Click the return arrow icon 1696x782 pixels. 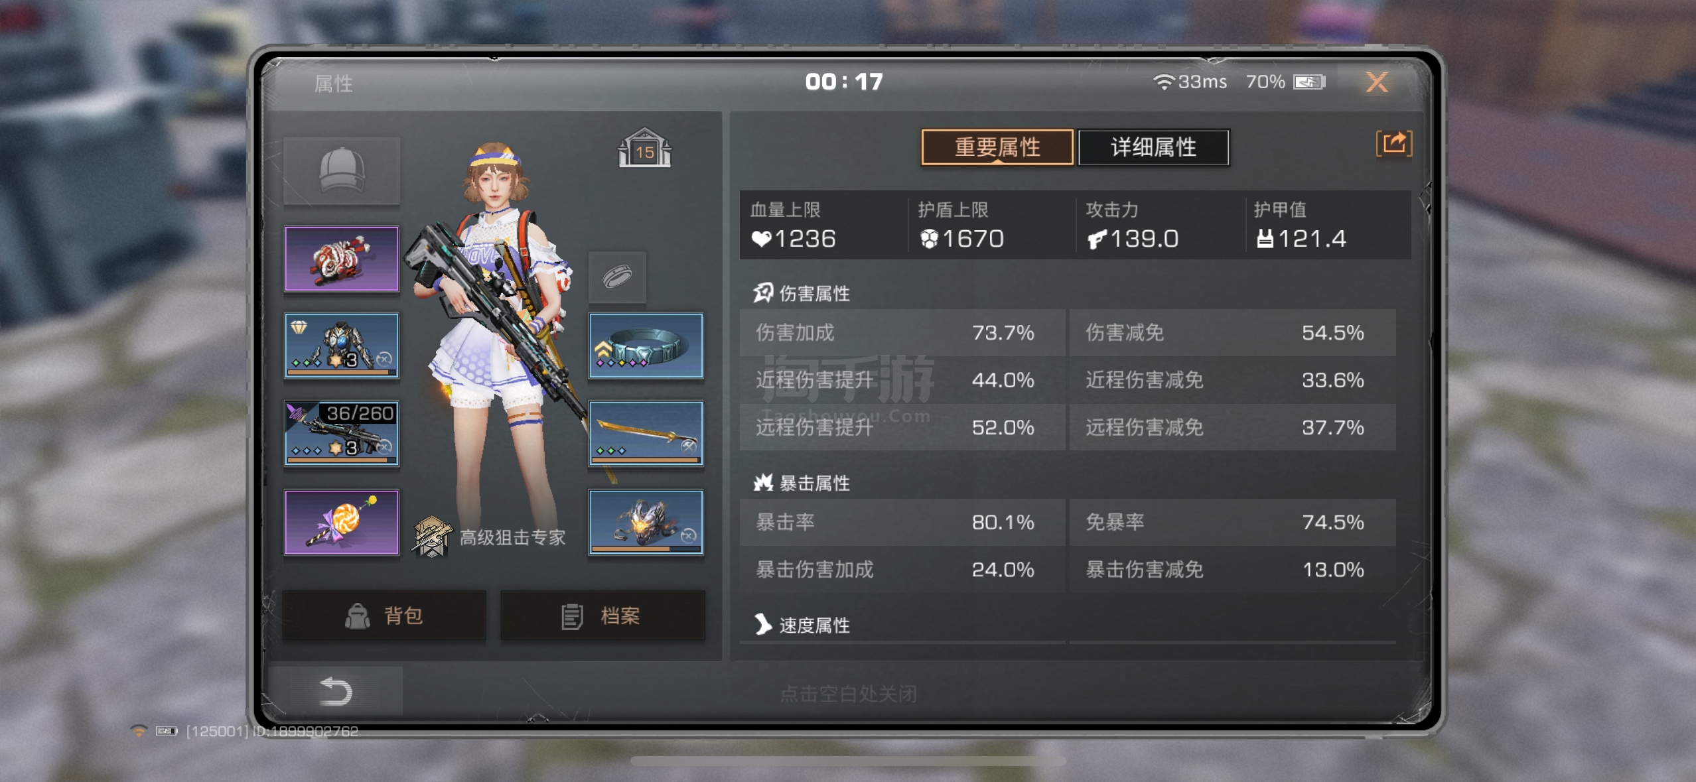click(x=335, y=691)
